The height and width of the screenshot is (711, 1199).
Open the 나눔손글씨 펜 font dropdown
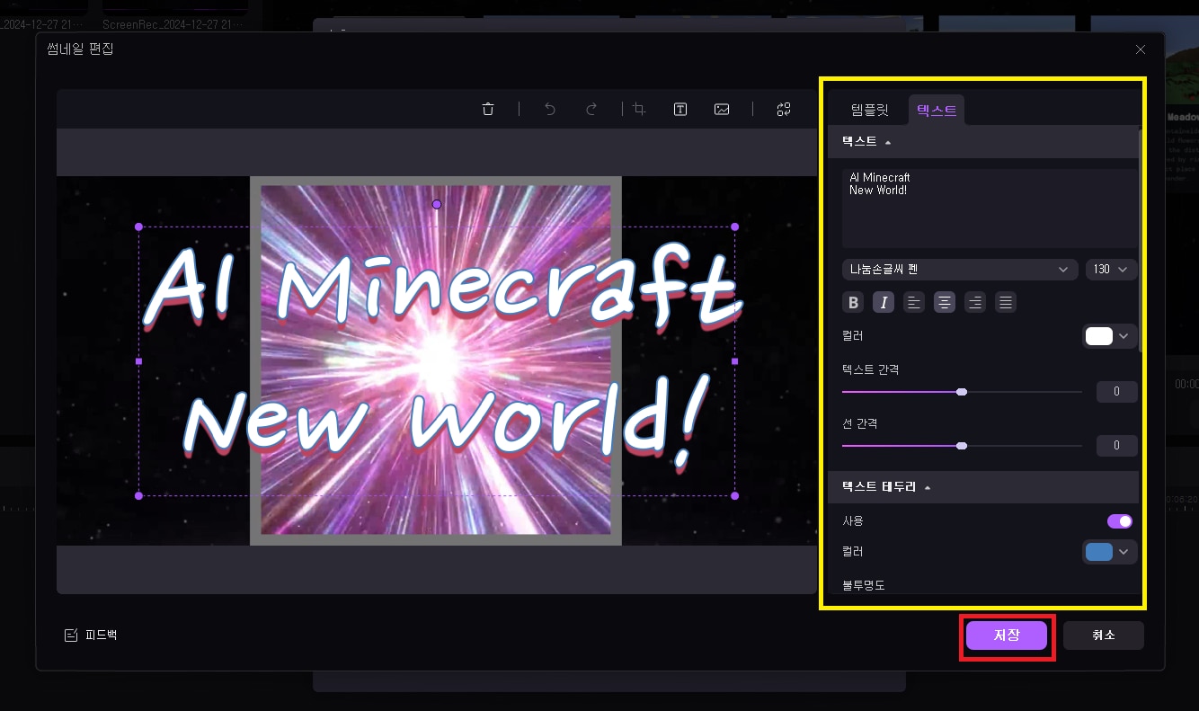tap(959, 270)
